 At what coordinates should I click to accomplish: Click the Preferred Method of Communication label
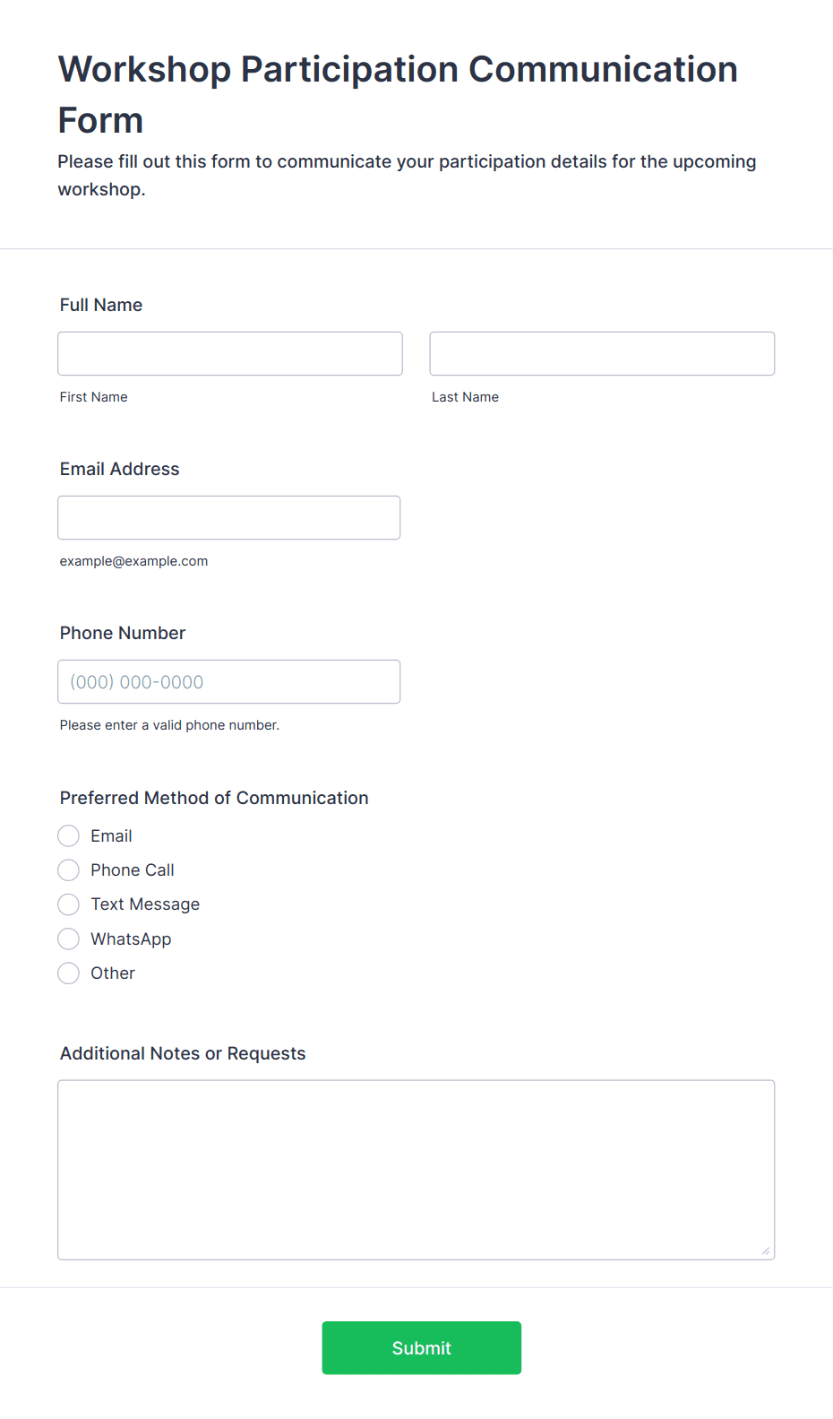tap(214, 798)
